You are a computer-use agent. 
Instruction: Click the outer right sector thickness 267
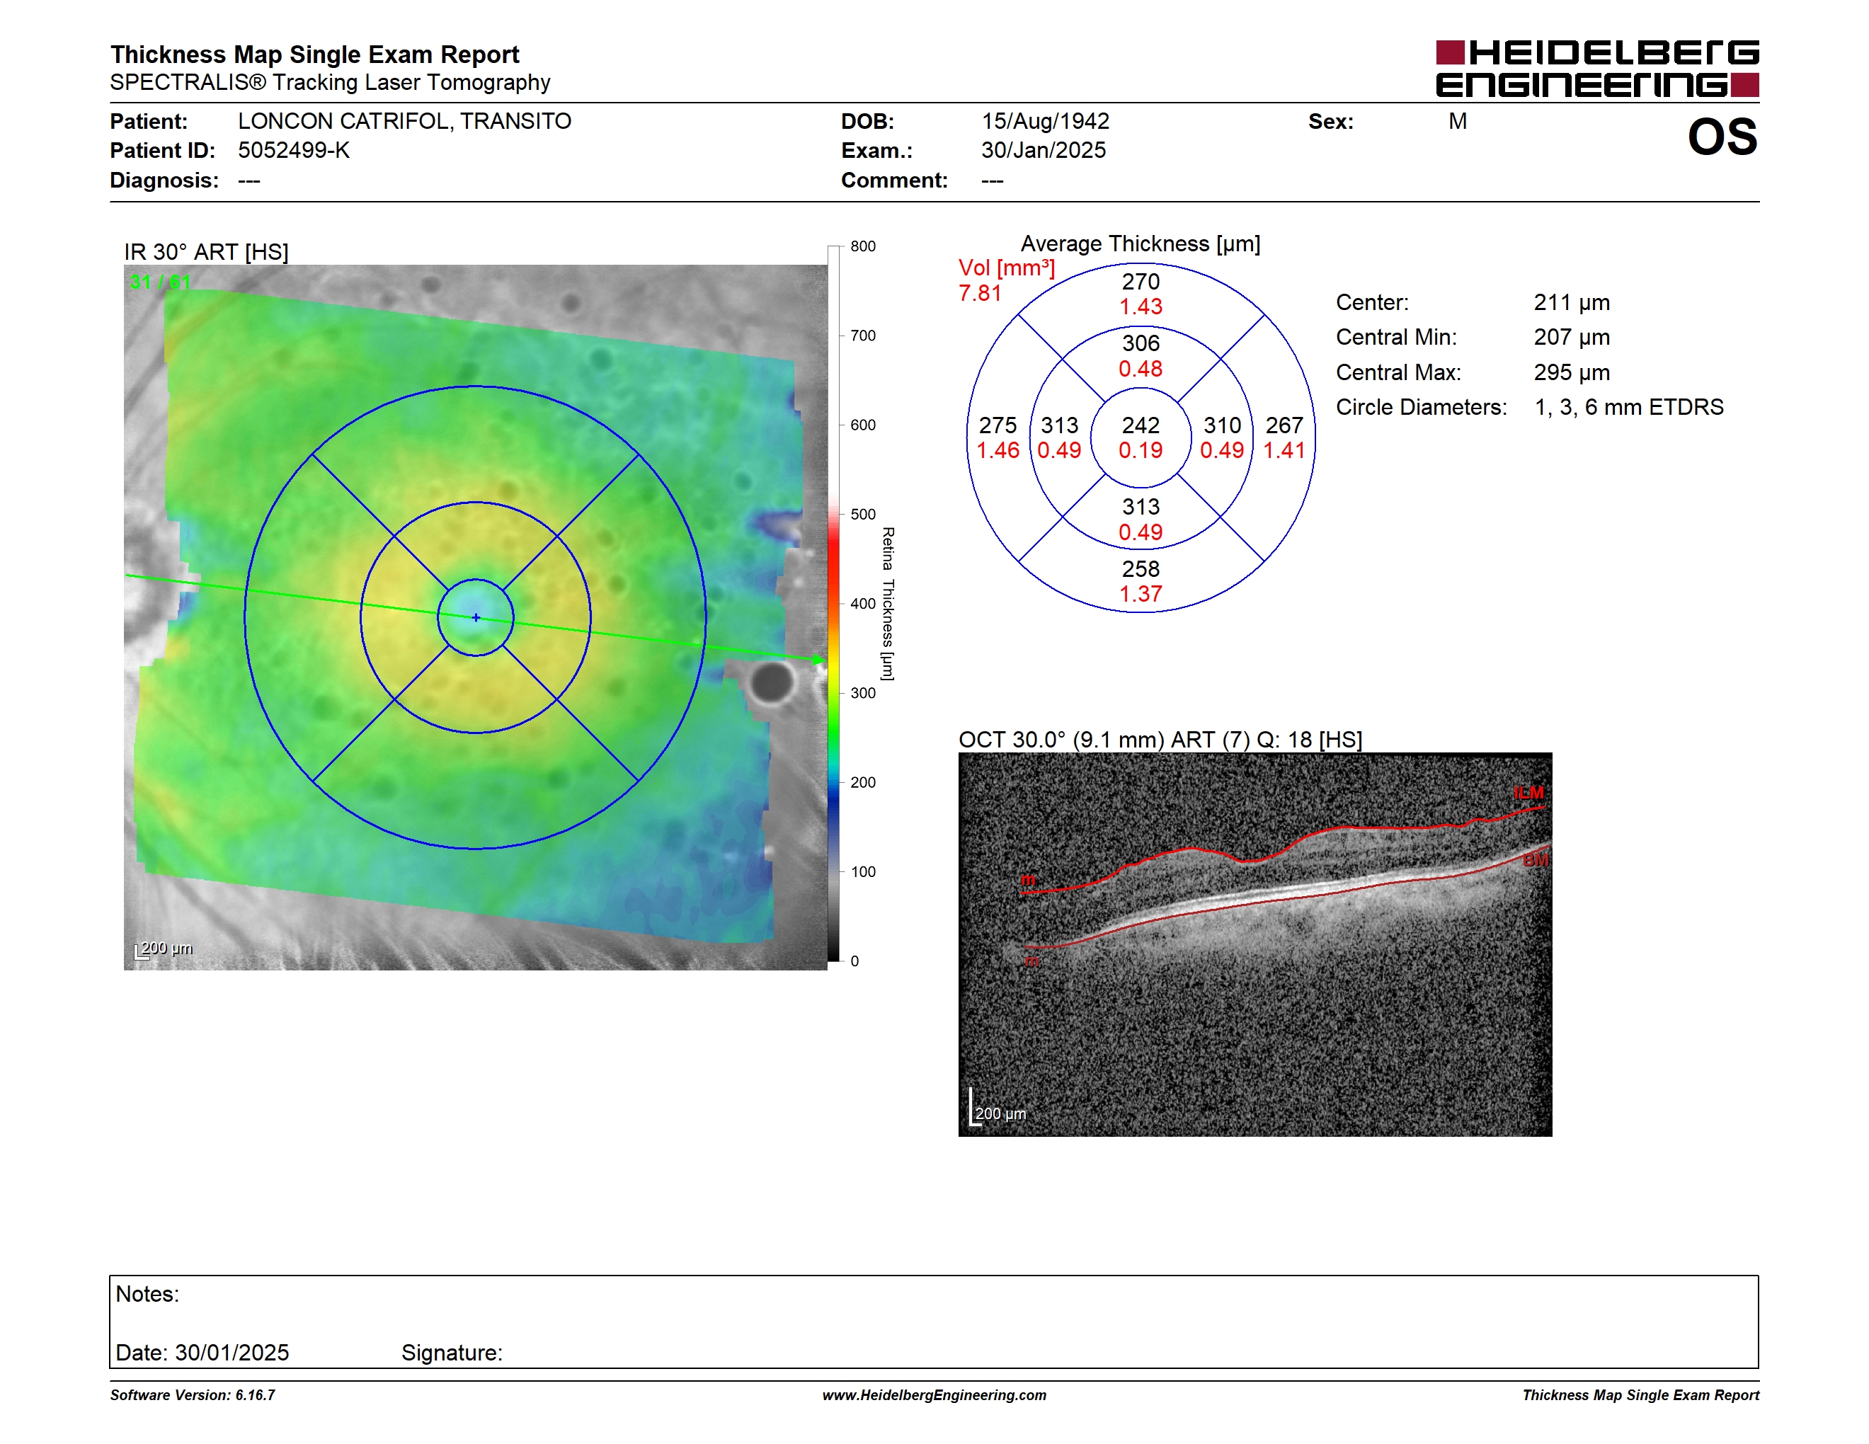1284,425
